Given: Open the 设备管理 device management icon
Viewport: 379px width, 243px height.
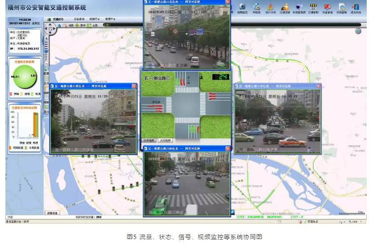Looking at the screenshot, I should (327, 8).
